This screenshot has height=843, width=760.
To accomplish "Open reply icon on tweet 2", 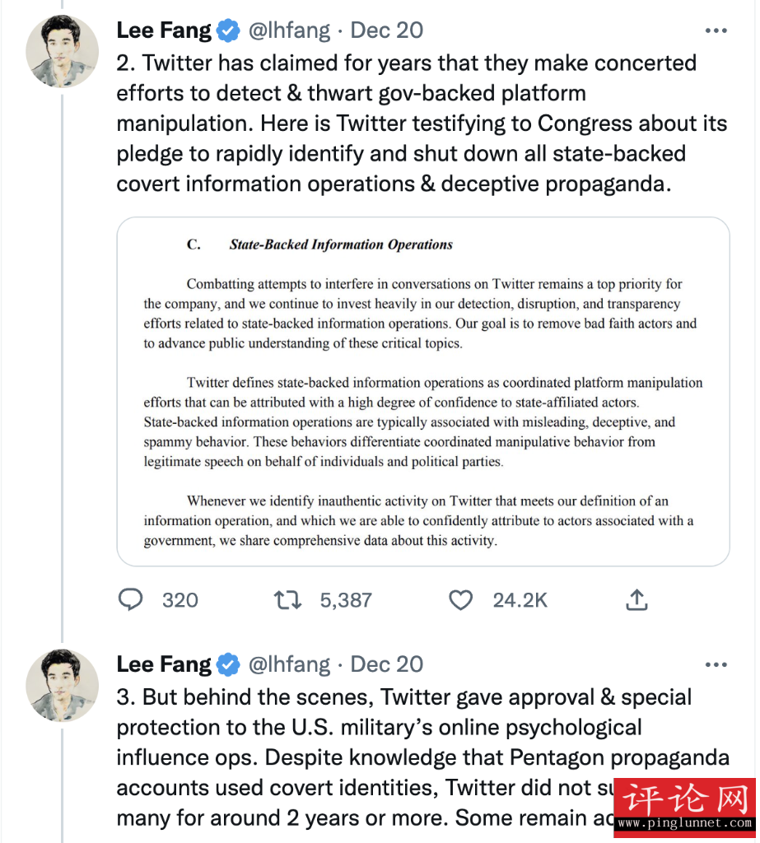I will click(131, 599).
